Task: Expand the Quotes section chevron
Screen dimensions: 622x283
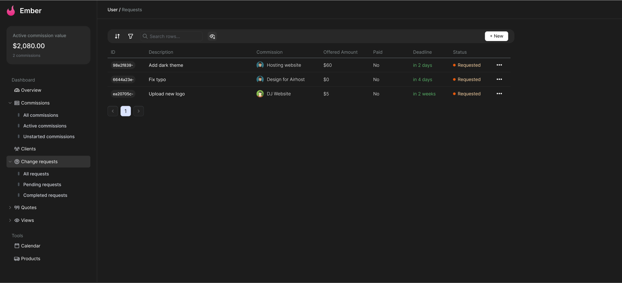Action: 10,208
